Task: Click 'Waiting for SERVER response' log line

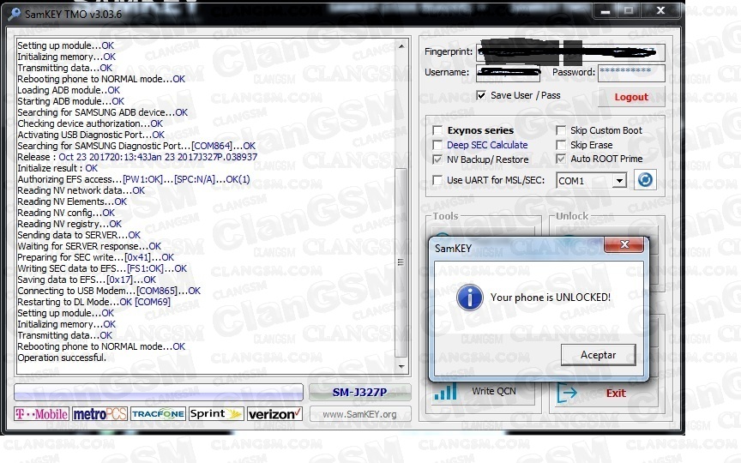Action: click(89, 246)
